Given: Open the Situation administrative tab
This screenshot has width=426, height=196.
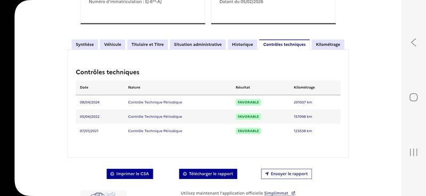Looking at the screenshot, I should 198,45.
